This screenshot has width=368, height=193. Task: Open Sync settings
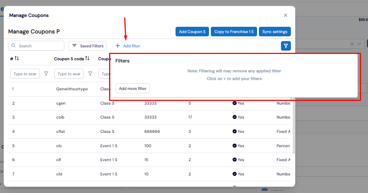[x=275, y=32]
